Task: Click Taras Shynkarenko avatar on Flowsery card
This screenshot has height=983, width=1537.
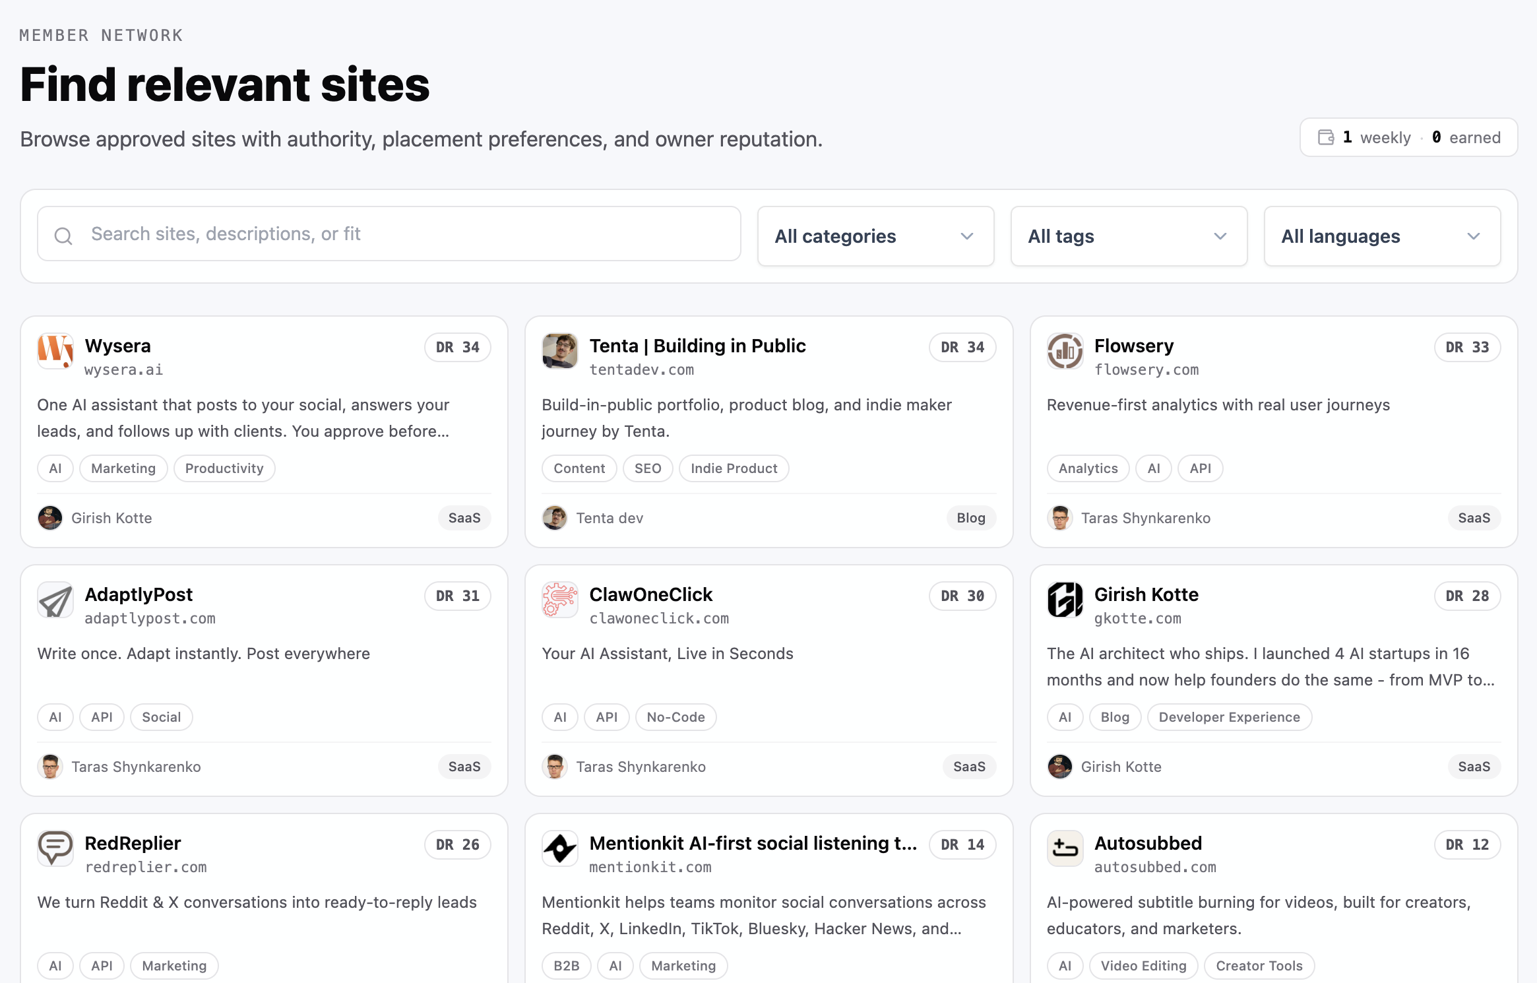Action: (1059, 518)
